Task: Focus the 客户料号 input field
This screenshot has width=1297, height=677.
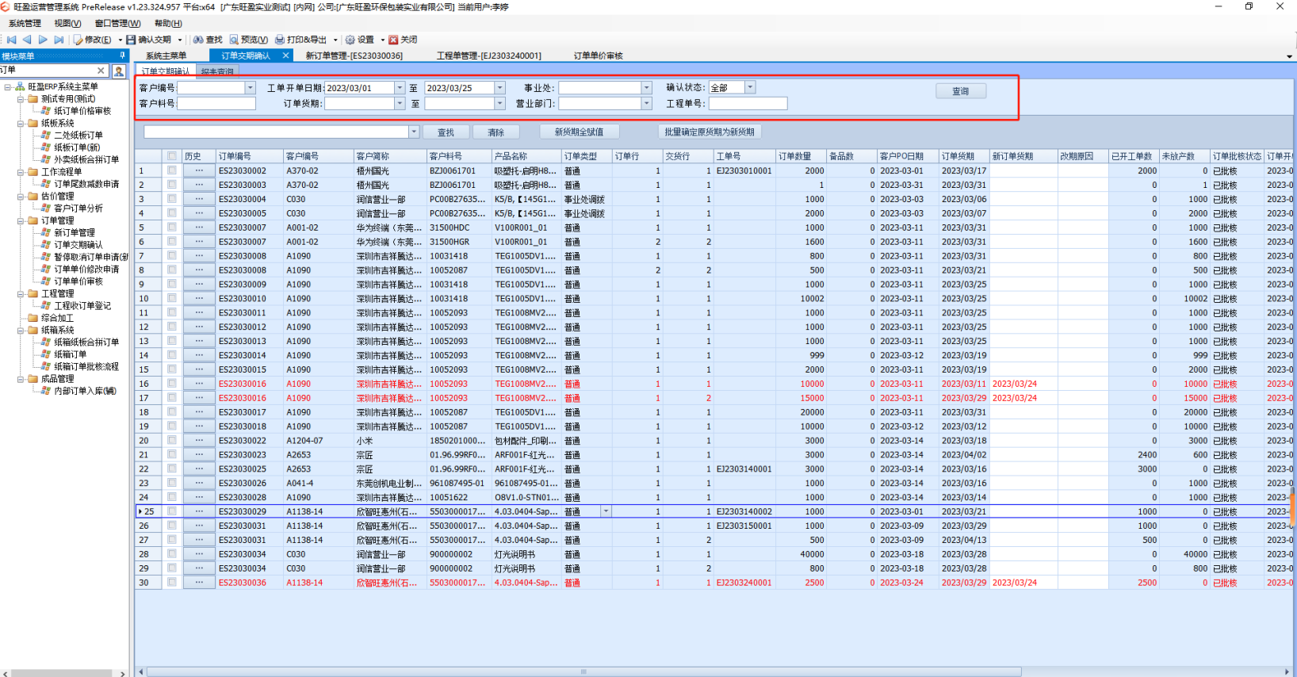Action: click(216, 104)
